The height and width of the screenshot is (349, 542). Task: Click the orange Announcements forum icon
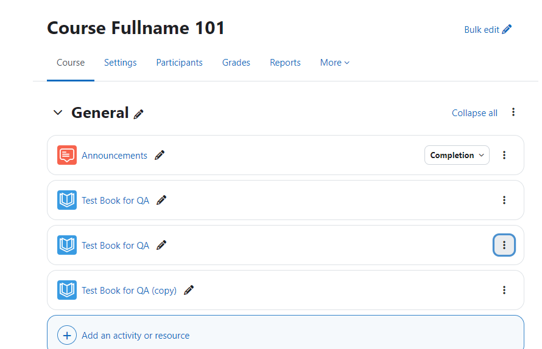point(67,155)
